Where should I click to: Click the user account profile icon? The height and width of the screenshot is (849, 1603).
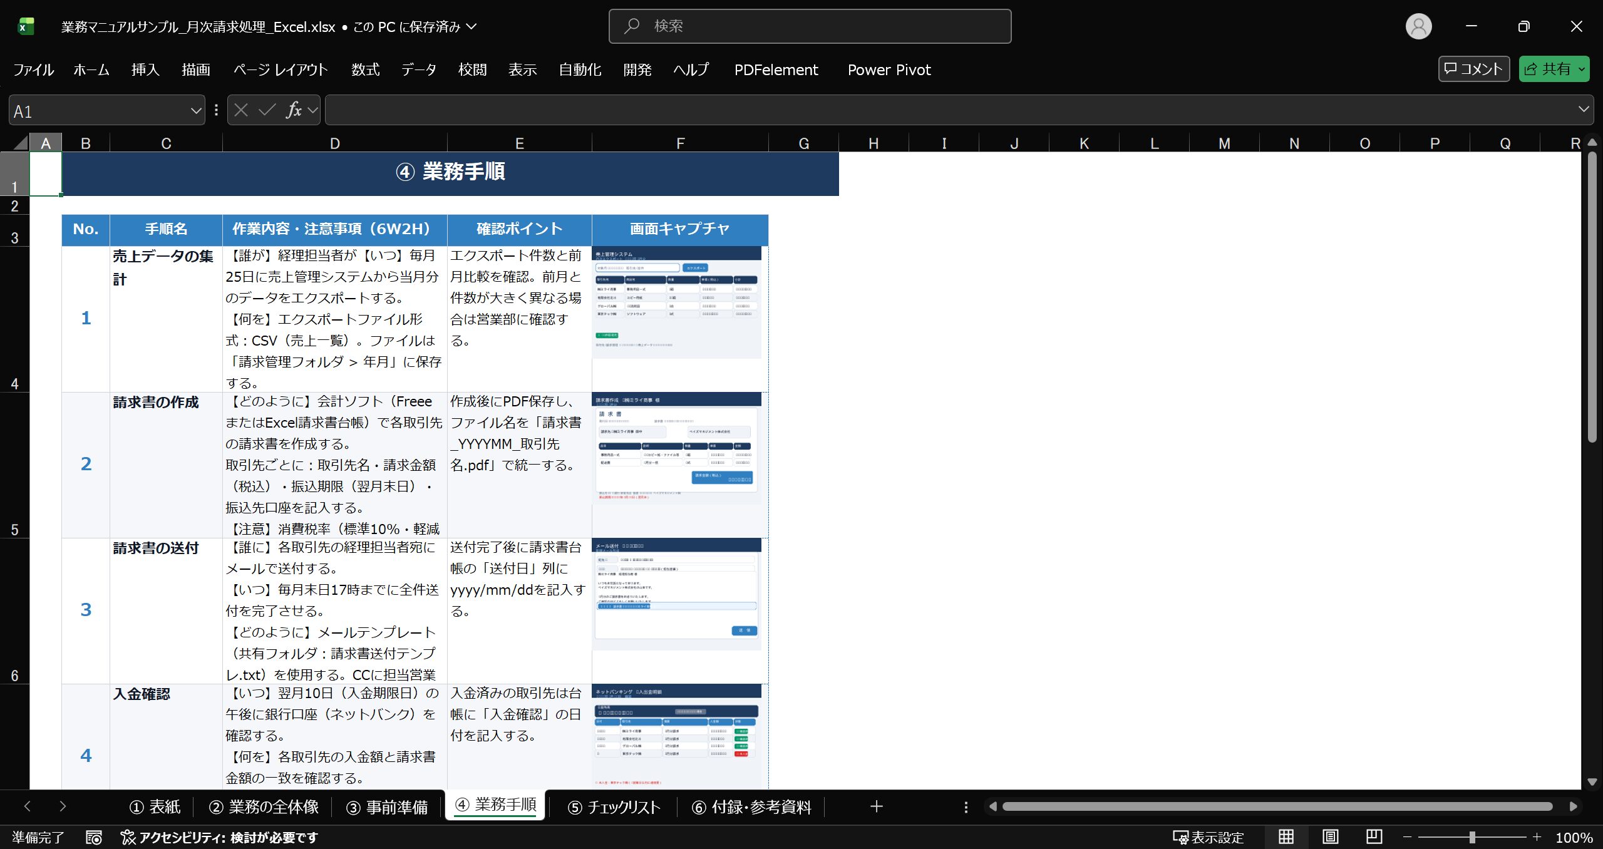point(1418,26)
